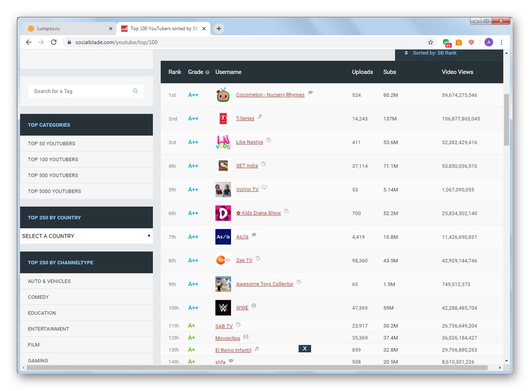The width and height of the screenshot is (530, 391).
Task: Click the browser back arrow
Action: (x=29, y=42)
